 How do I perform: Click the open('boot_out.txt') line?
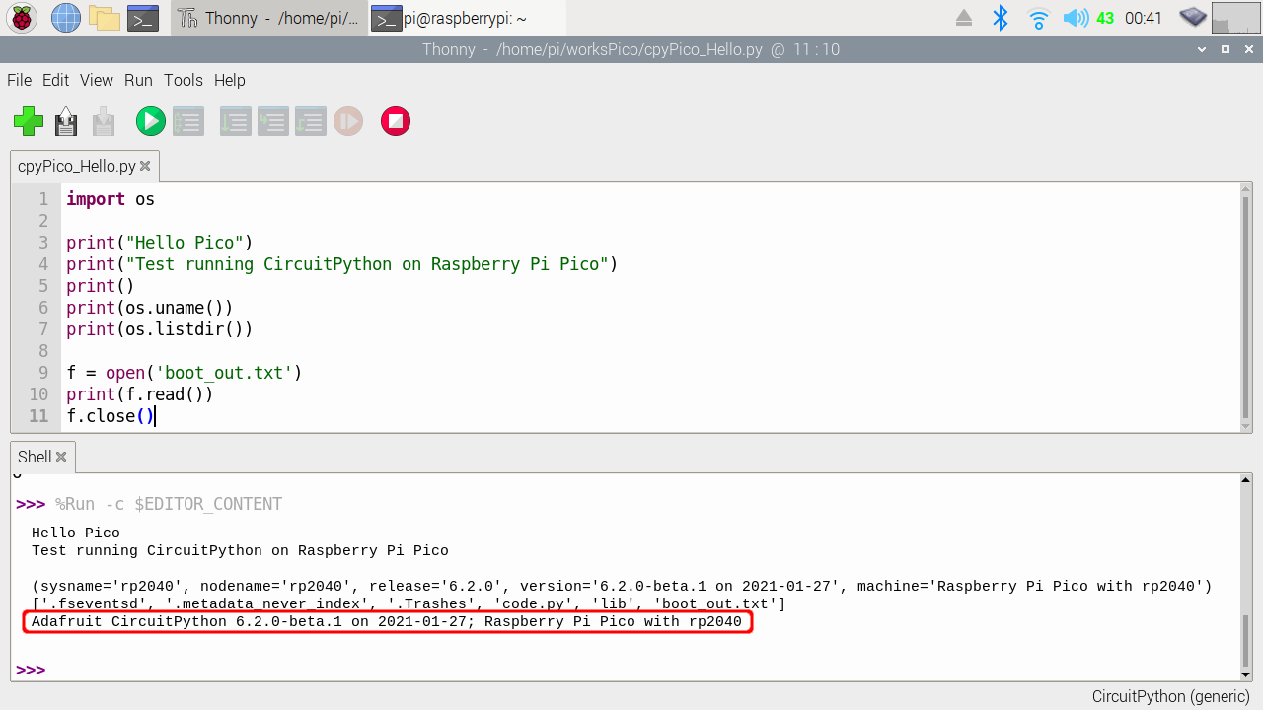[185, 373]
